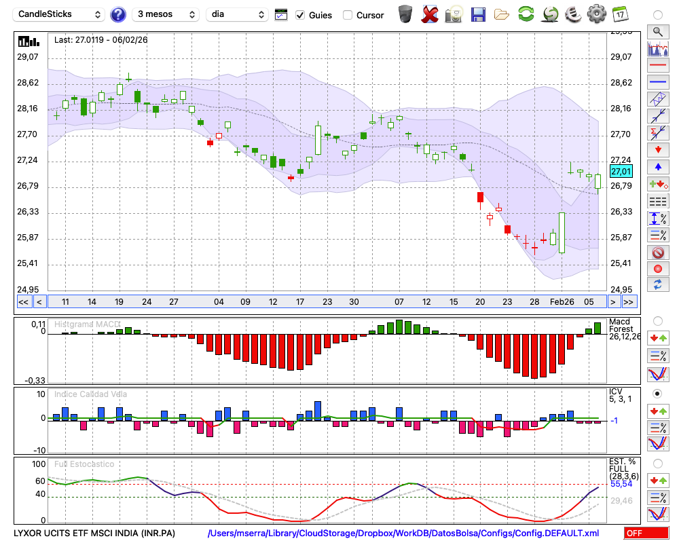679x543 pixels.
Task: Click the blue up arrow marker tool
Action: 657,167
